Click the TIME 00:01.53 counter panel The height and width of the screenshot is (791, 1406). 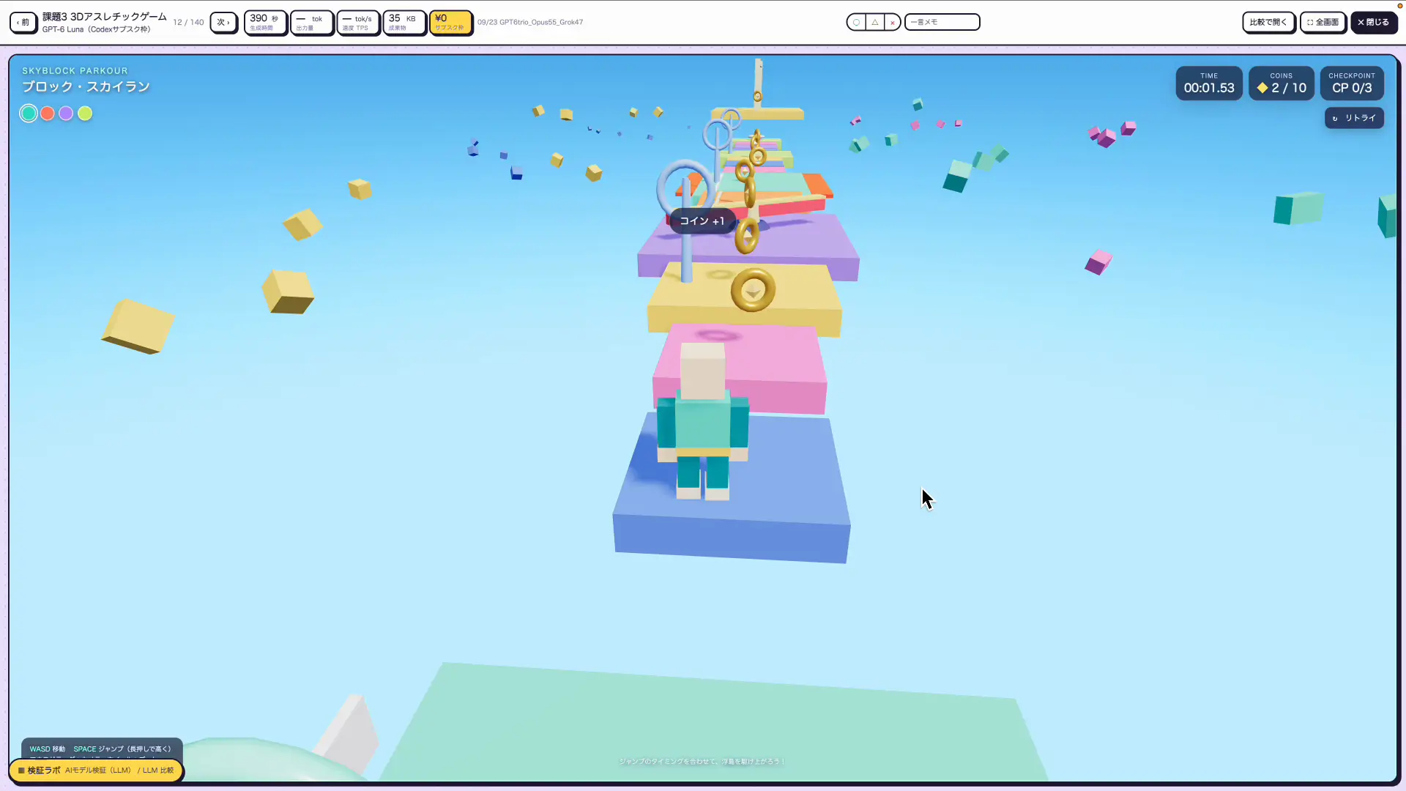pos(1209,83)
